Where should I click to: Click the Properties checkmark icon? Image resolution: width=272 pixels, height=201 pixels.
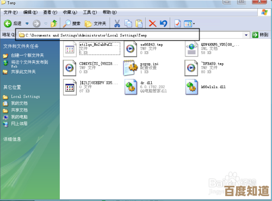[x=177, y=23]
